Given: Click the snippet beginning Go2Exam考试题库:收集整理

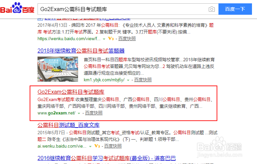Looking at the screenshot, I should coord(125,103).
